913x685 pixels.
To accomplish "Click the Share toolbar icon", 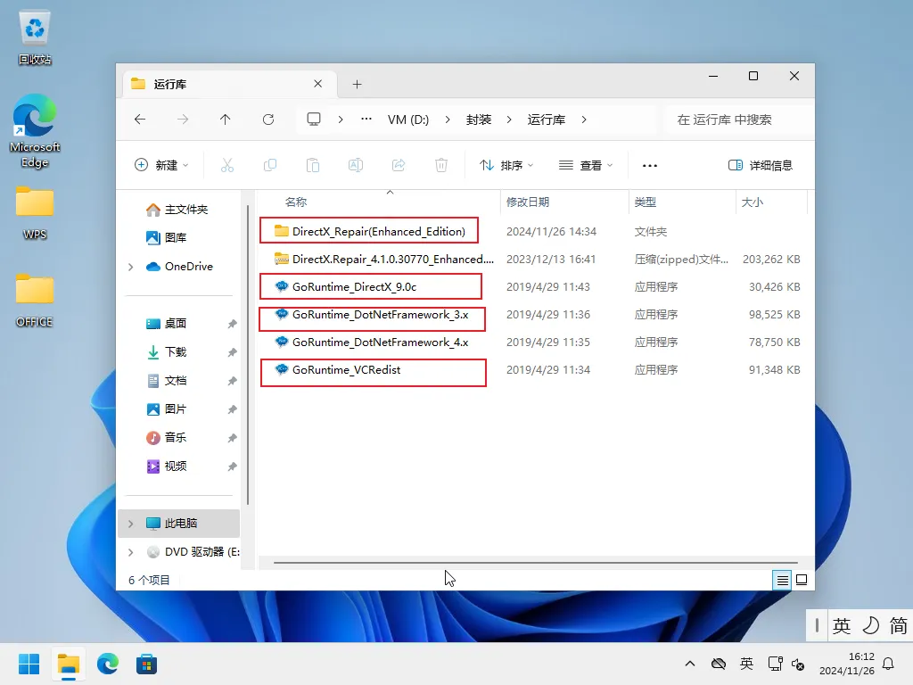I will point(399,165).
